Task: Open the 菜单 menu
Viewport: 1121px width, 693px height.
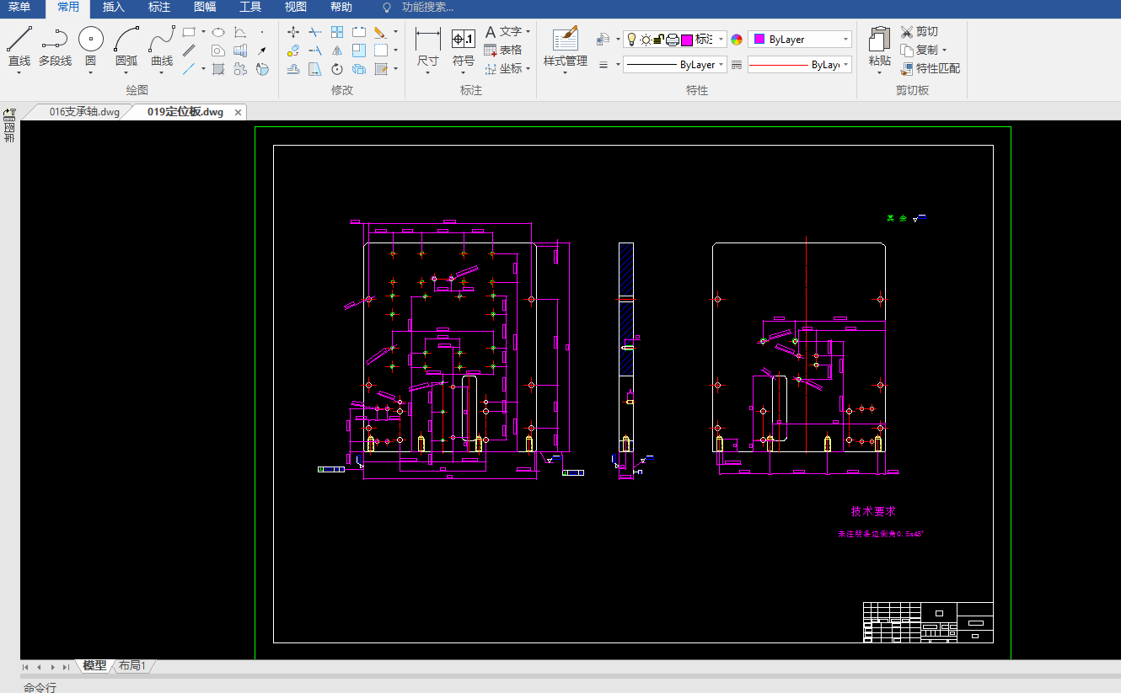Action: pyautogui.click(x=19, y=8)
